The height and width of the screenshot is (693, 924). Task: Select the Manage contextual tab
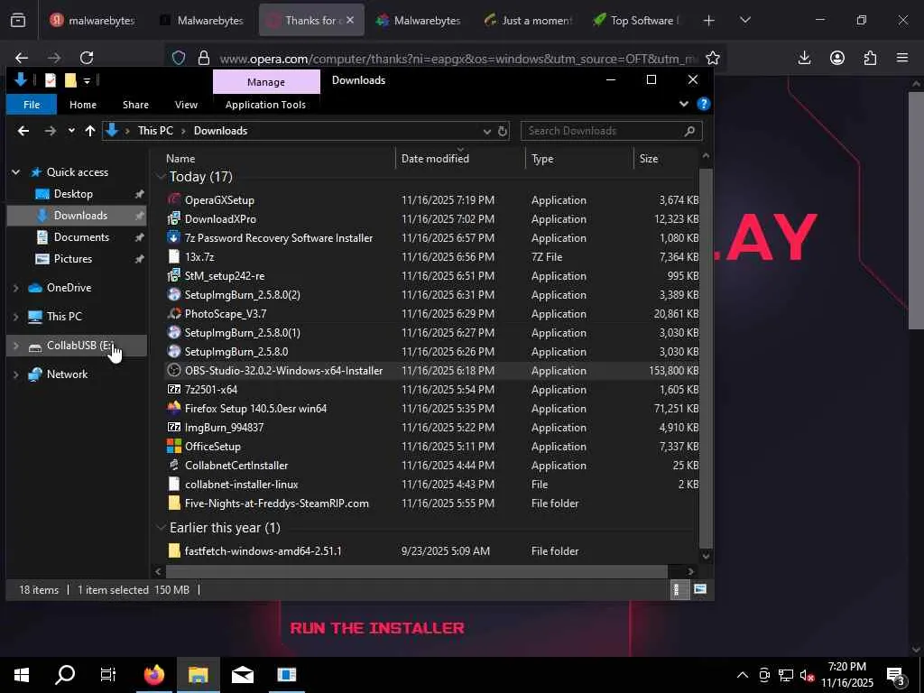pyautogui.click(x=266, y=82)
